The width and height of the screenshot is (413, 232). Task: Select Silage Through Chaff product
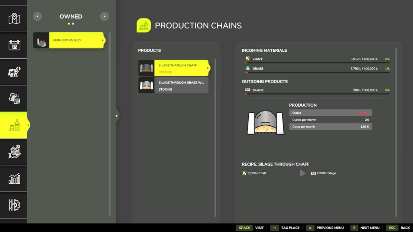[x=174, y=68]
